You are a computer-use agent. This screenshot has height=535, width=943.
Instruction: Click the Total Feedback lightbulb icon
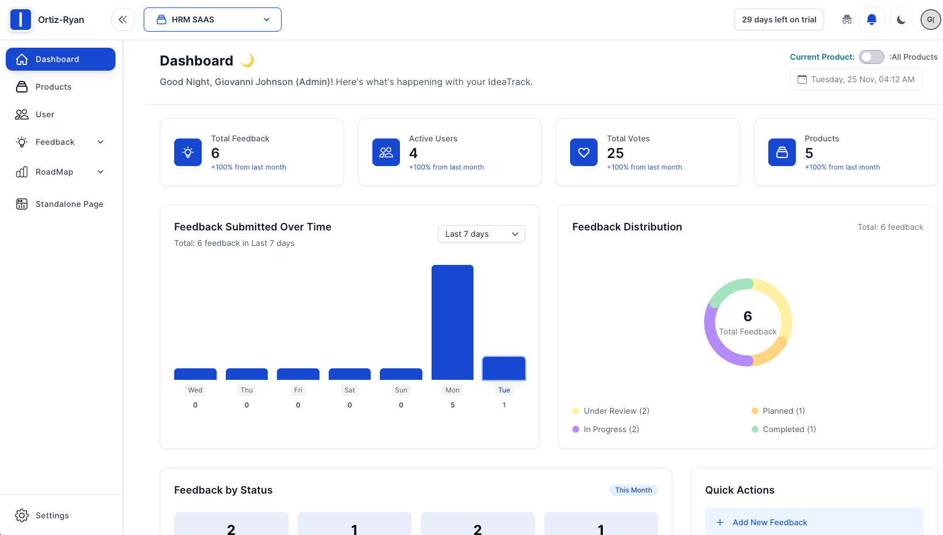pyautogui.click(x=188, y=152)
